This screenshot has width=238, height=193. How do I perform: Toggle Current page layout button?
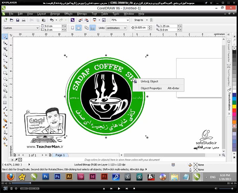(x=93, y=28)
